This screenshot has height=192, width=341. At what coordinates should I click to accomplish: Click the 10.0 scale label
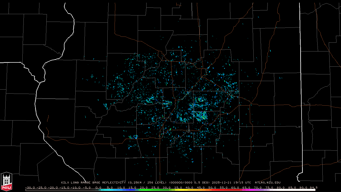pyautogui.click(x=121, y=187)
